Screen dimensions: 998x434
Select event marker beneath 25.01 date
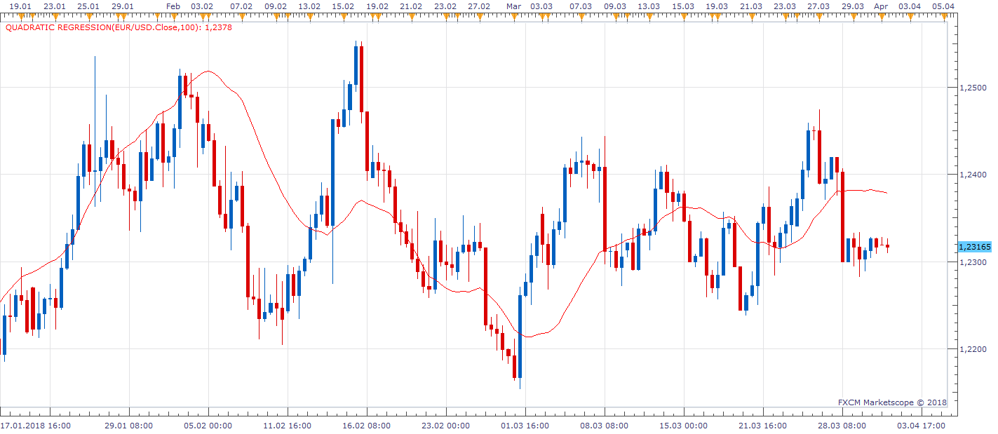click(x=89, y=16)
